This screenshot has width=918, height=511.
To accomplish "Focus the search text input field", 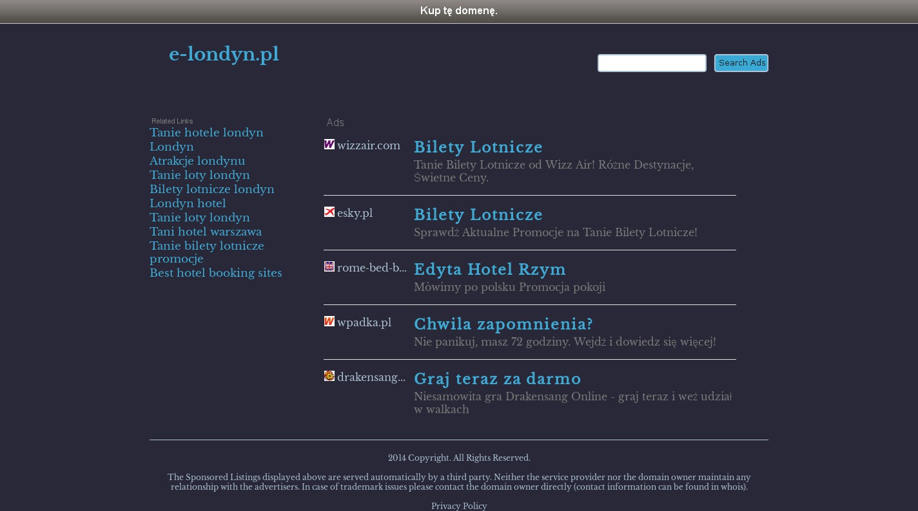I will click(x=652, y=63).
